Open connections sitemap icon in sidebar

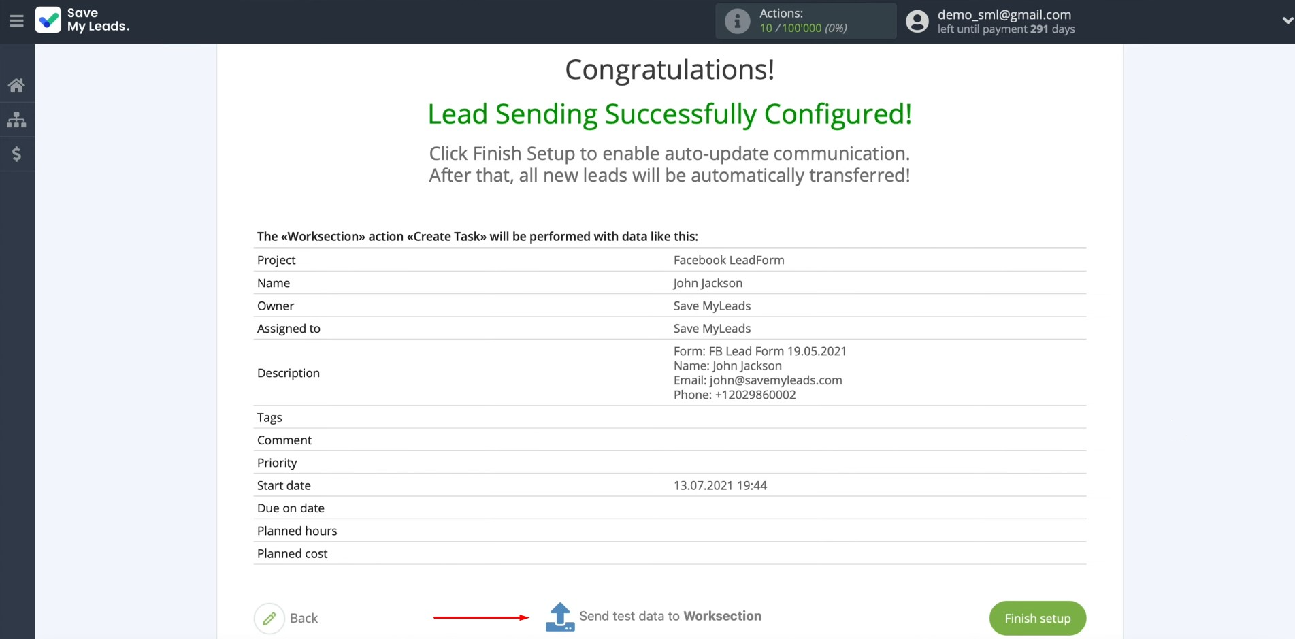pyautogui.click(x=16, y=120)
